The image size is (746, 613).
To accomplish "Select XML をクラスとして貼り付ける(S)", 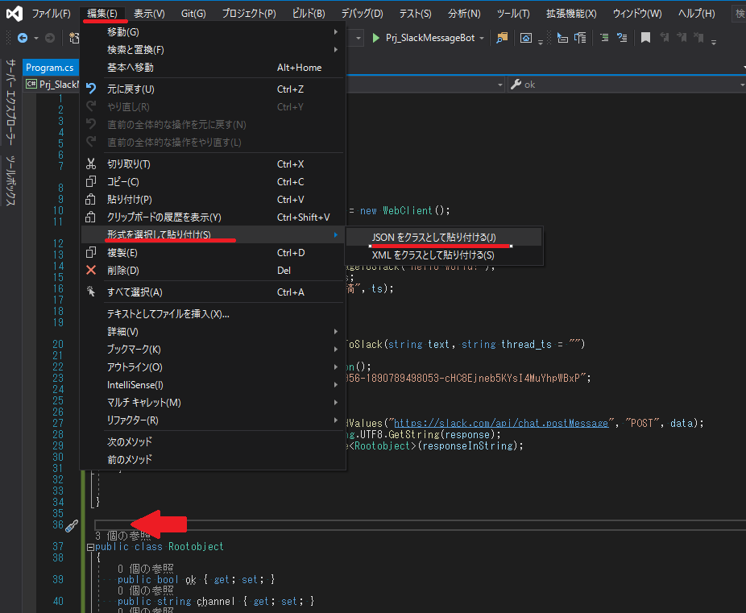I will pyautogui.click(x=444, y=255).
